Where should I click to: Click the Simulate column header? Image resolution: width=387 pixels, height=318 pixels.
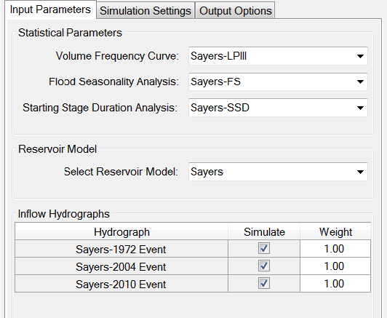pos(264,231)
